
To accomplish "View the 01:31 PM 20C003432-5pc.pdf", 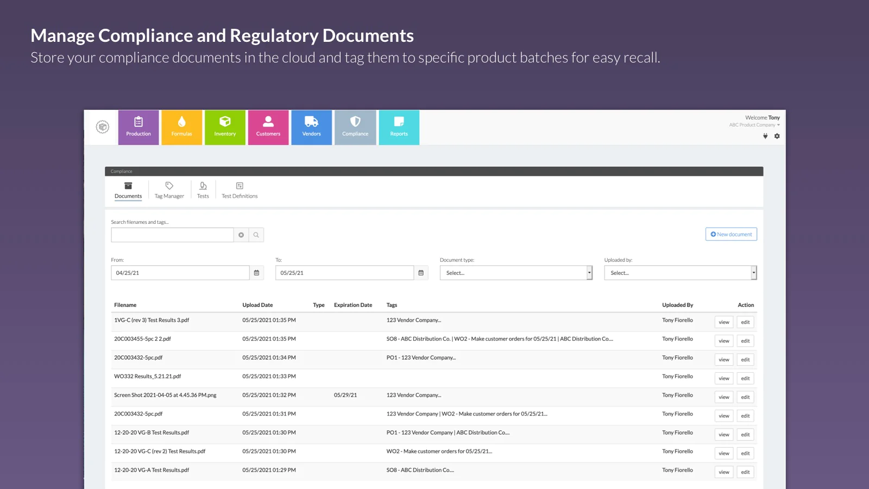I will 724,416.
